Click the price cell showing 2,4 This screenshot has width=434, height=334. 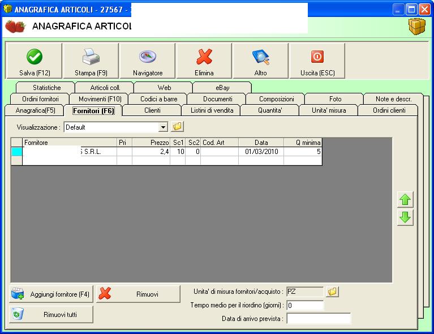(151, 152)
